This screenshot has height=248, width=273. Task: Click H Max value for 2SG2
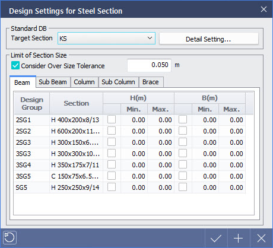coord(161,131)
